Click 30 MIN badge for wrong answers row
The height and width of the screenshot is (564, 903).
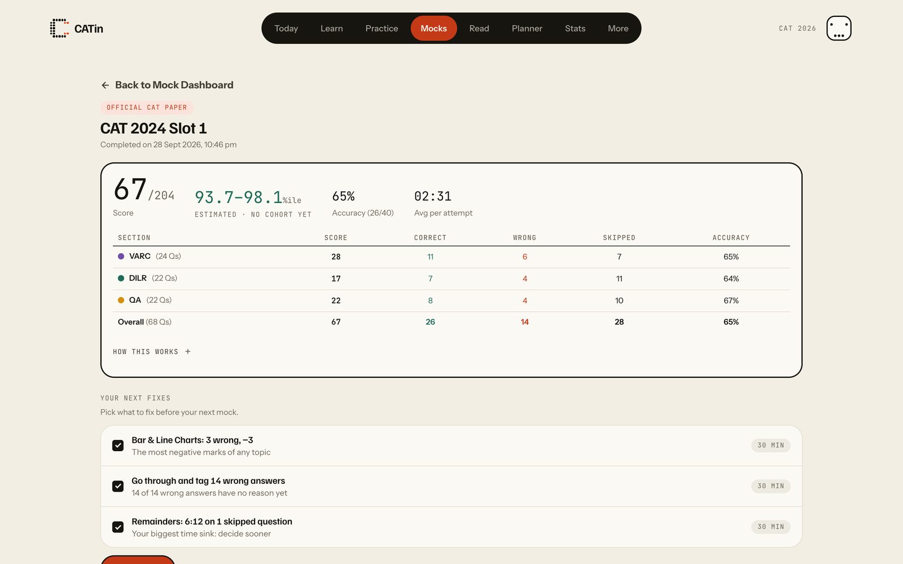771,486
